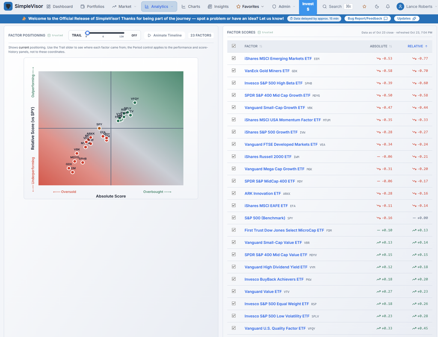Click the megaphone icon in the welcome banner

click(24, 18)
